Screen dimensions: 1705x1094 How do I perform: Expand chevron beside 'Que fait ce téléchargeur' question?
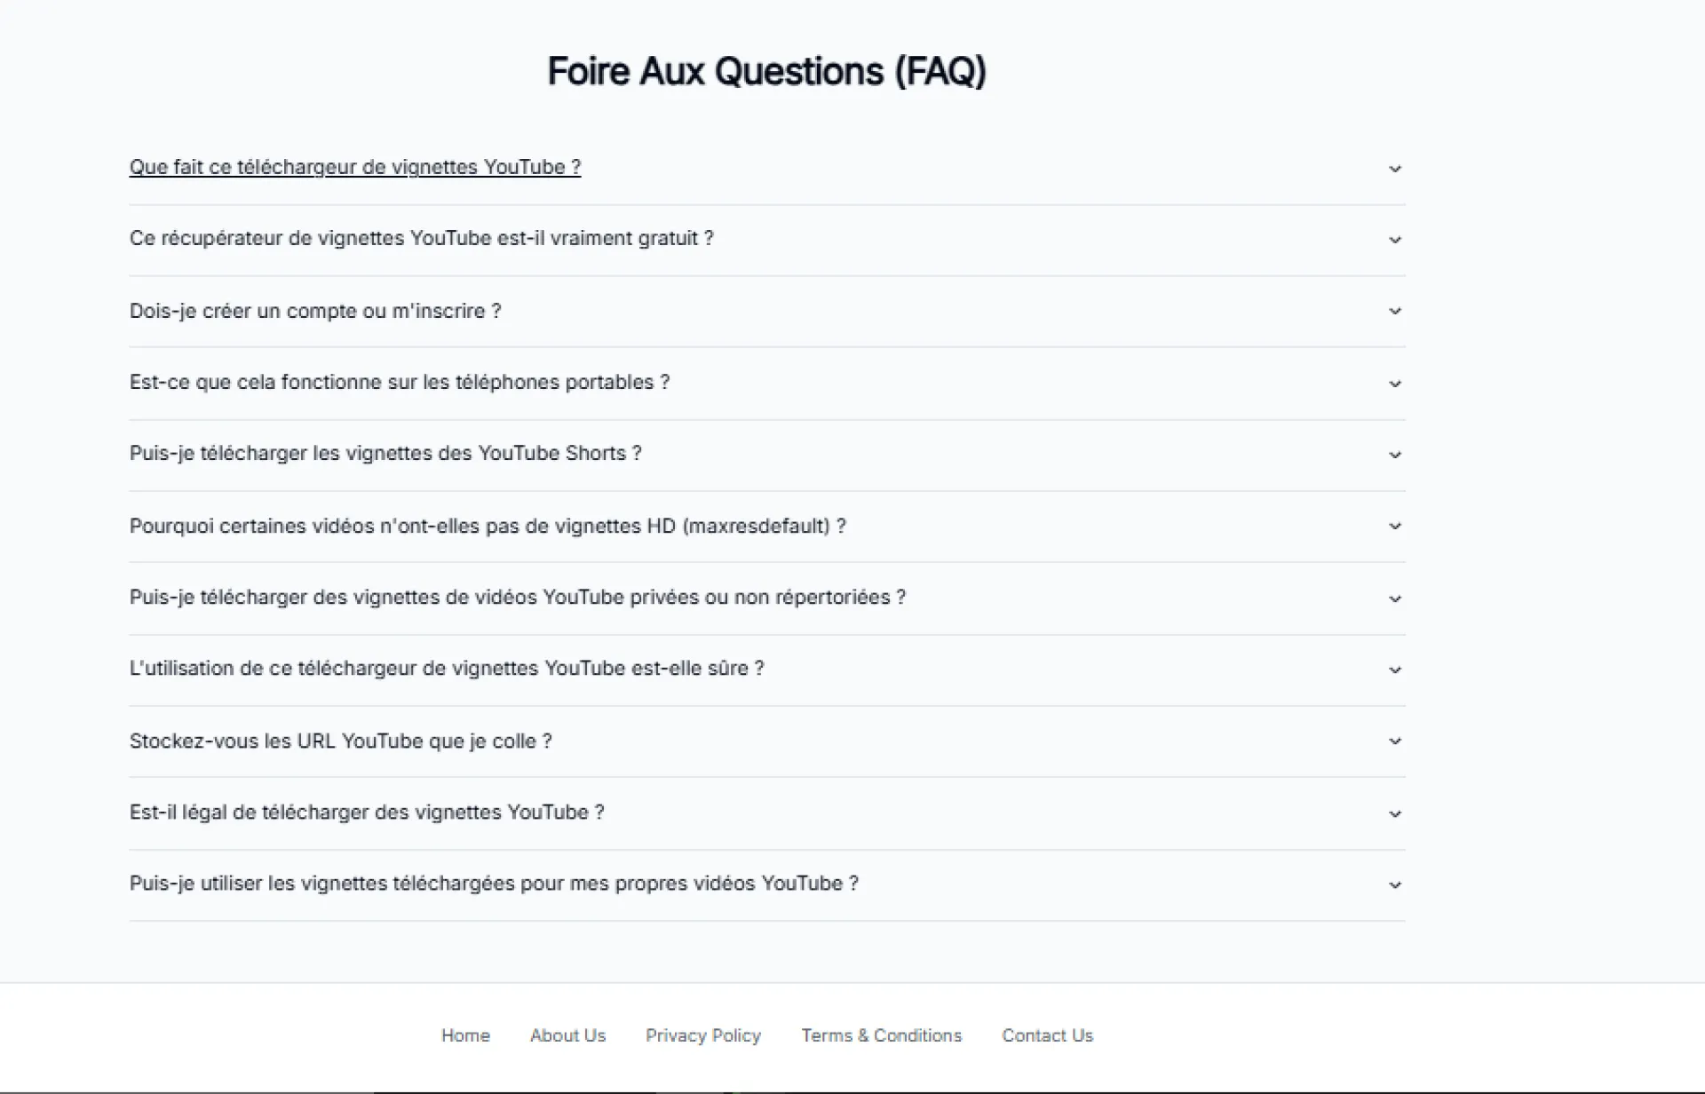click(x=1394, y=169)
